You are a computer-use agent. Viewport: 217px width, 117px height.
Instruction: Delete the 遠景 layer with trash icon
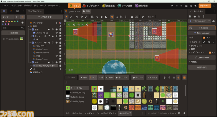coord(60,30)
